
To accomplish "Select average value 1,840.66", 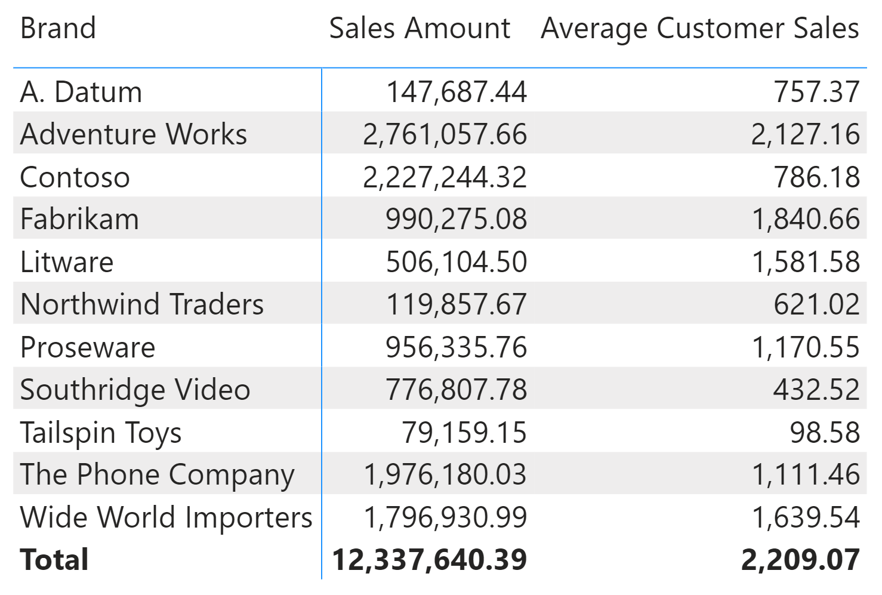I will pyautogui.click(x=806, y=219).
